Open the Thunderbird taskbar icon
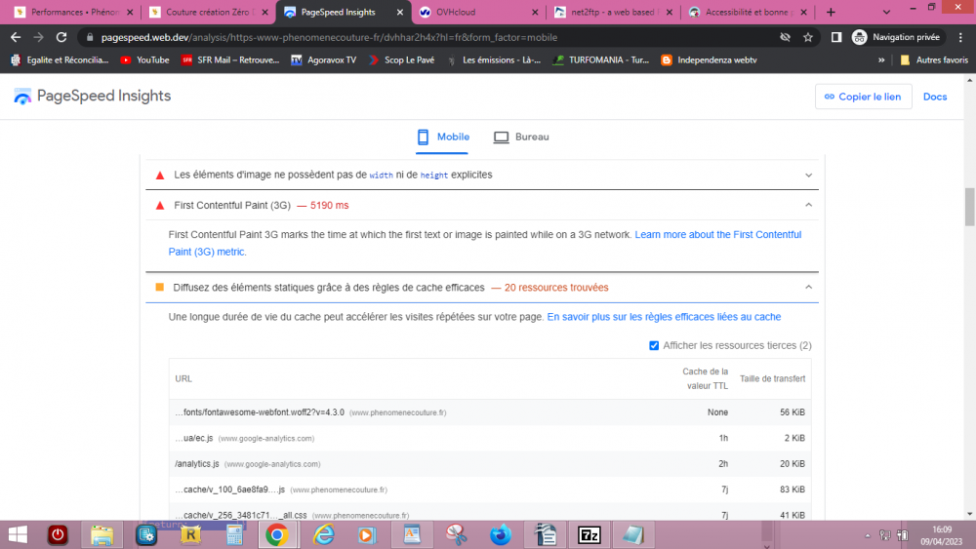This screenshot has height=549, width=976. (x=501, y=534)
